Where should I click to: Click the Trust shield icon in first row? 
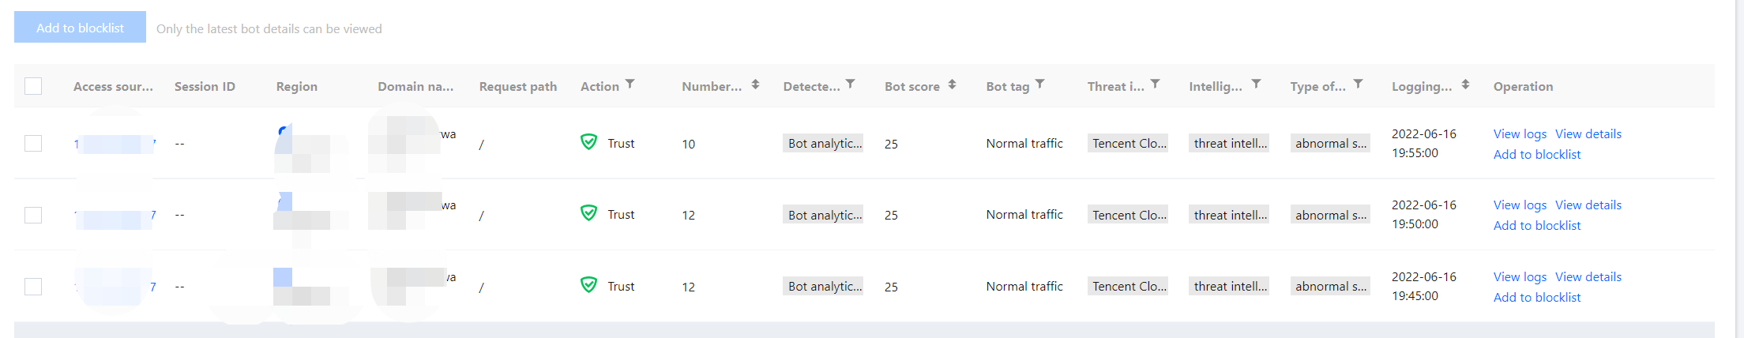tap(588, 142)
